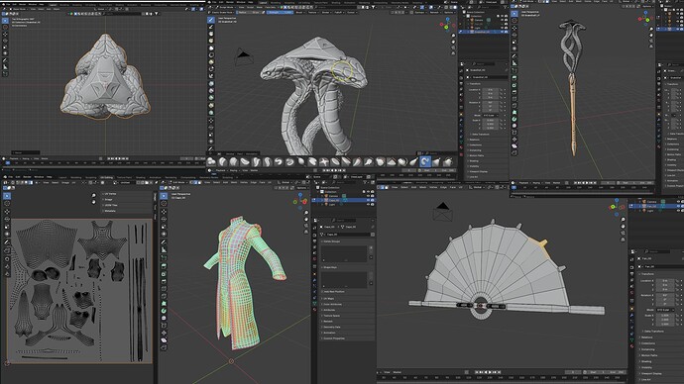This screenshot has height=384, width=684.
Task: Select the Extrude Region tool in the coat viewport
Action: (164, 266)
